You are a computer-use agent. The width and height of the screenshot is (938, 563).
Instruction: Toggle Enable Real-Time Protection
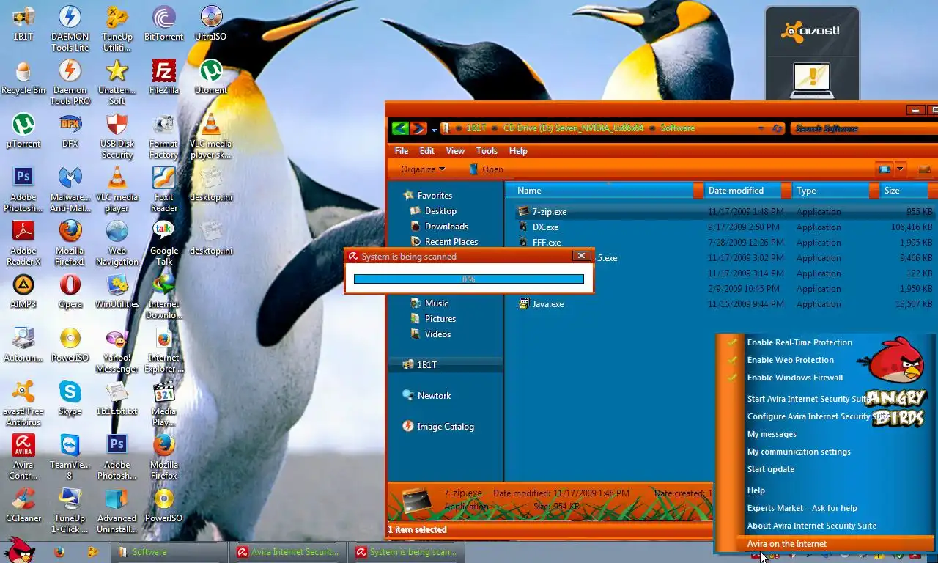point(799,342)
